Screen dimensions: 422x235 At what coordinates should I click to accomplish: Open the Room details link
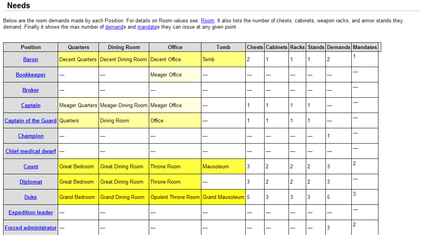click(x=207, y=21)
